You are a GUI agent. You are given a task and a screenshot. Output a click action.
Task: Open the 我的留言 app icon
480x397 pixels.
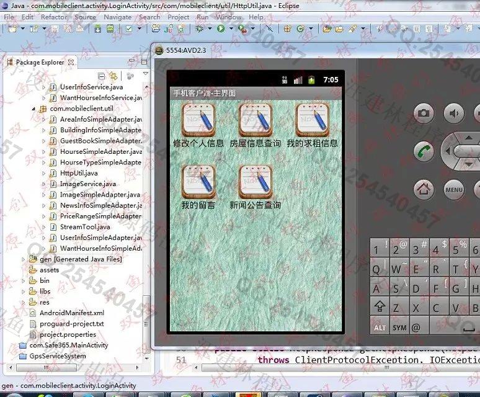(198, 187)
